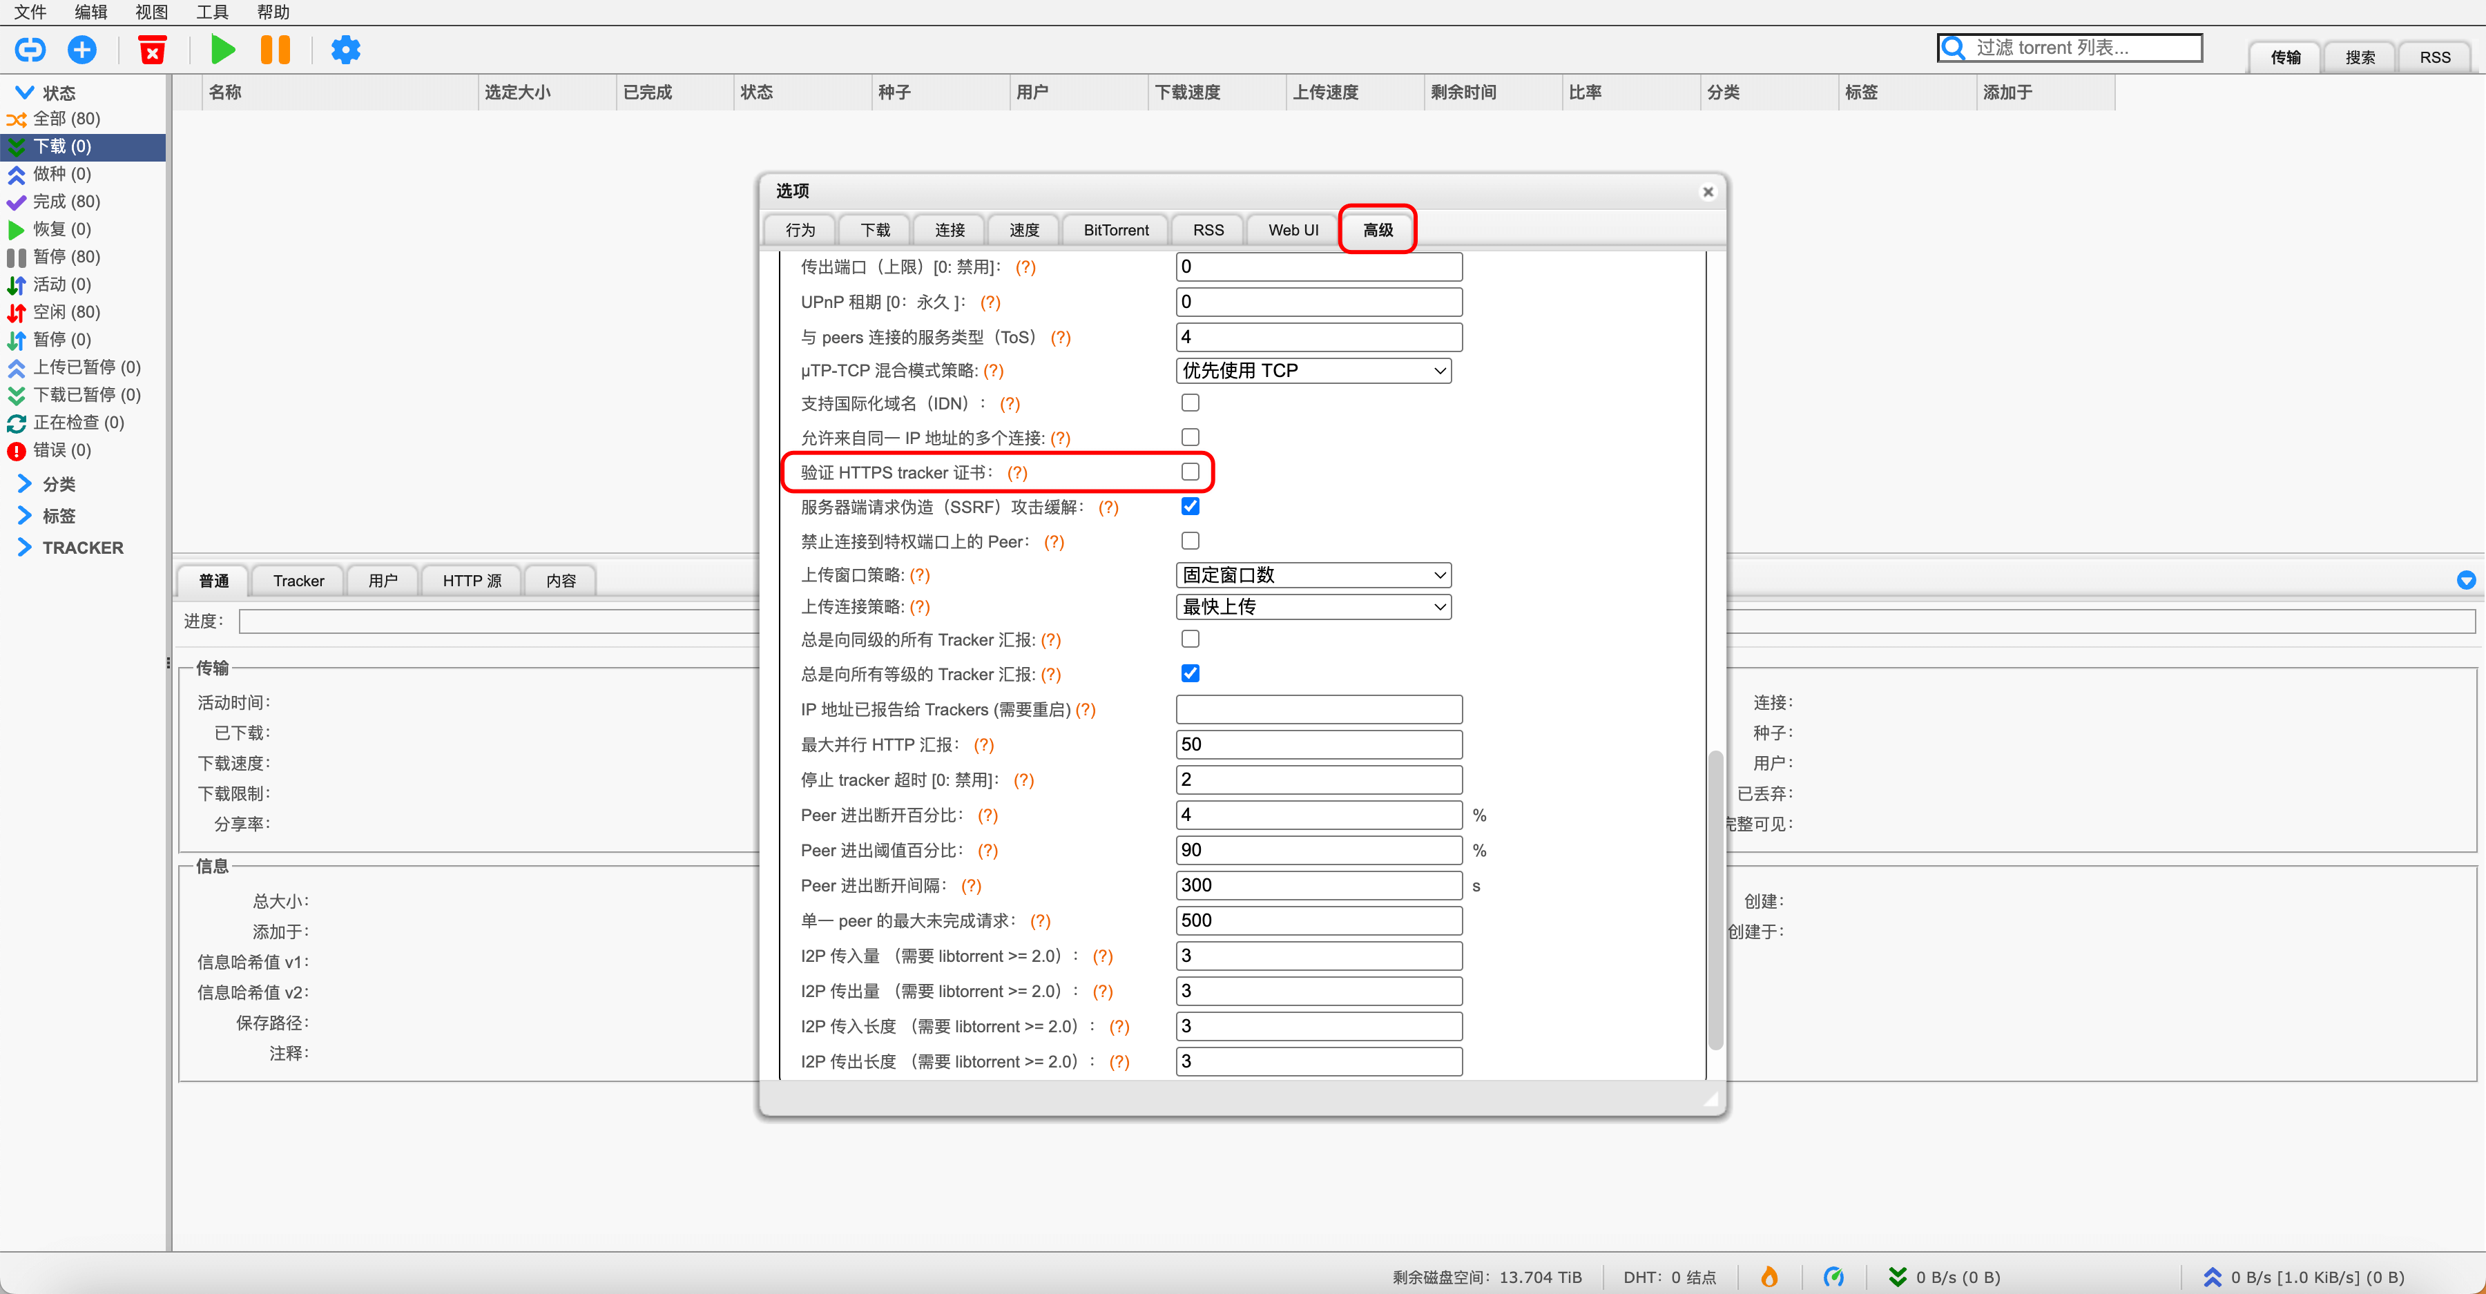2486x1294 pixels.
Task: Click help (?) link for 最大并行 HTTP 汇报
Action: 983,745
